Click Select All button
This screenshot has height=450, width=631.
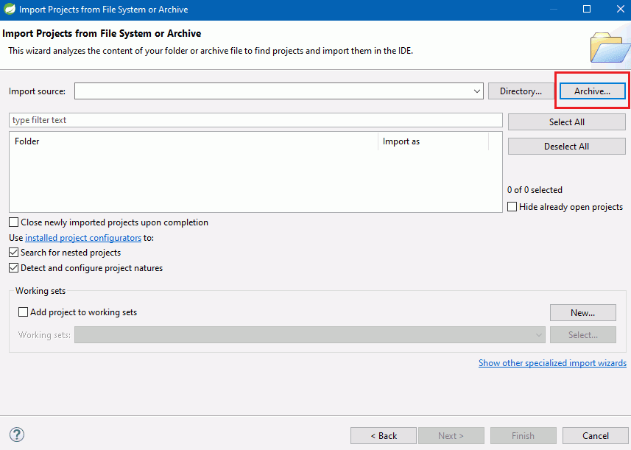[x=567, y=122]
